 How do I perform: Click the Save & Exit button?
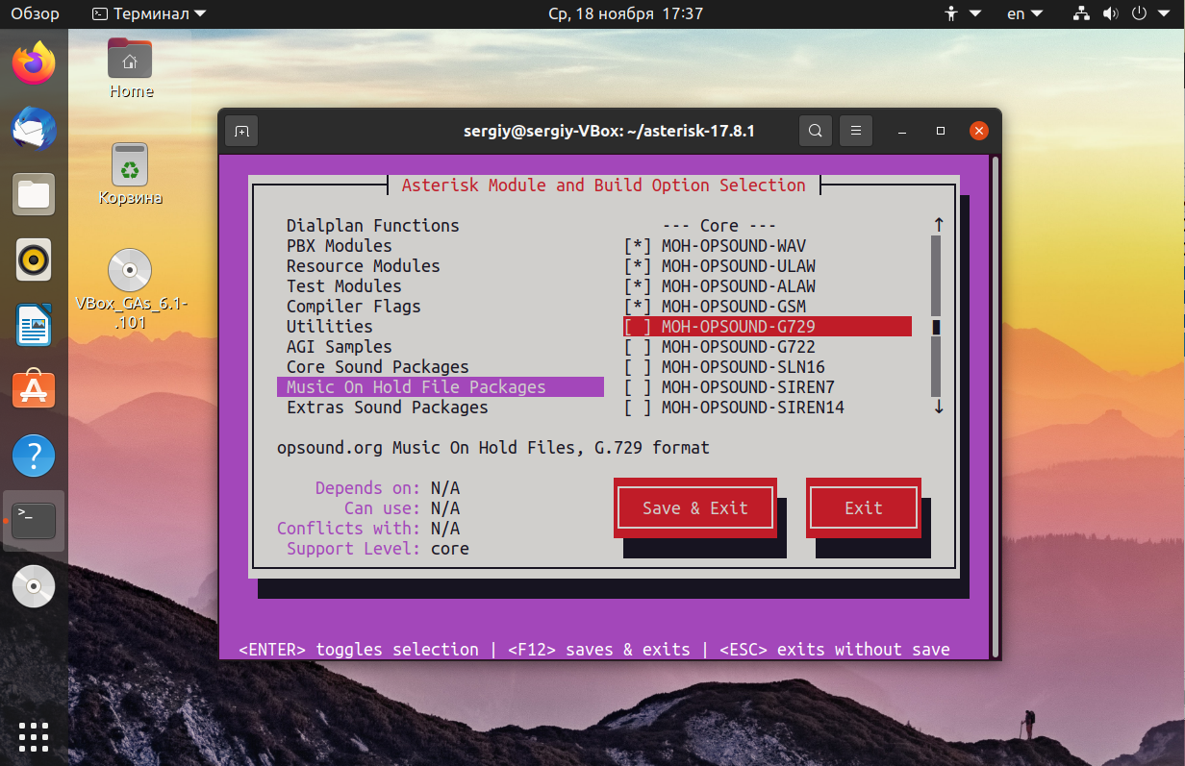point(695,508)
